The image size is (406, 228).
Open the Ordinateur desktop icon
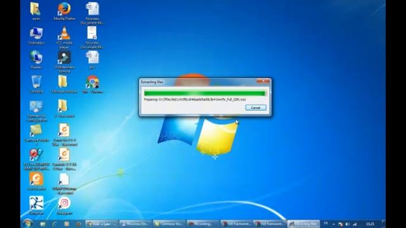[36, 35]
